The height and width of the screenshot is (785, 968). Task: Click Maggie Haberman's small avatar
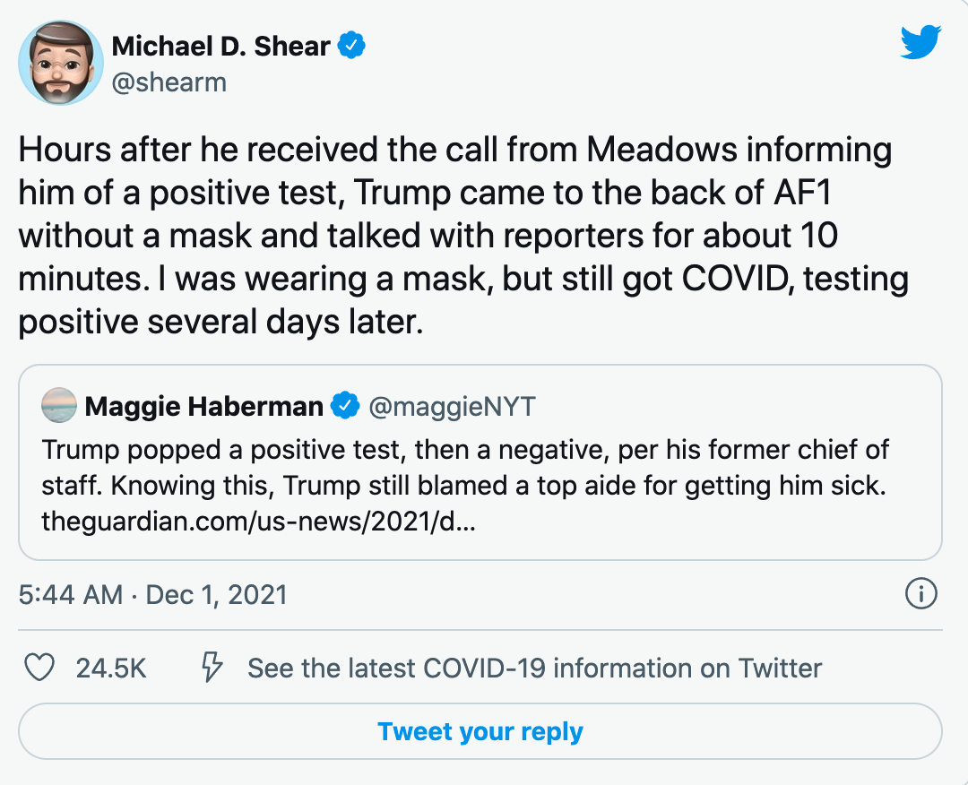coord(59,407)
